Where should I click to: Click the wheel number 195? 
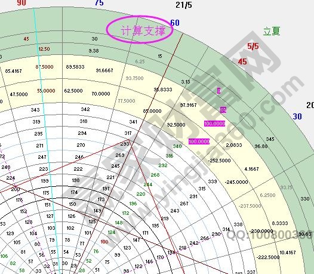[155, 226]
